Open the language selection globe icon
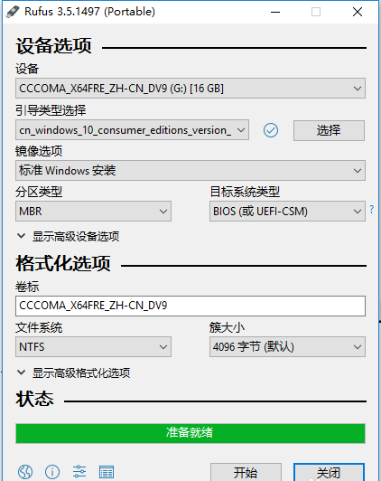The image size is (381, 481). coord(25,471)
